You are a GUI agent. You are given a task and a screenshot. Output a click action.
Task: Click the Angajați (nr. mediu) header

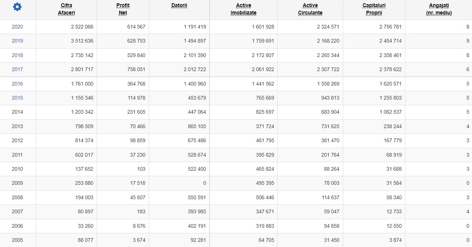439,9
